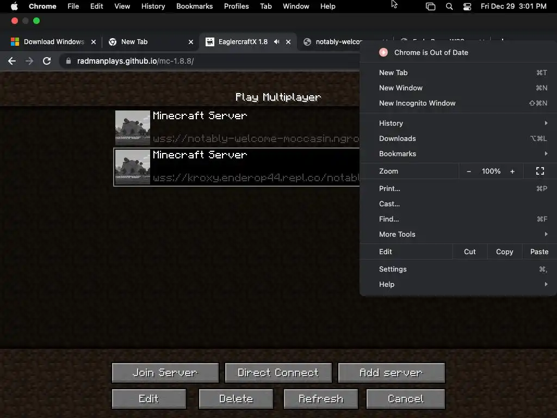
Task: Go forward to next page
Action: 29,61
